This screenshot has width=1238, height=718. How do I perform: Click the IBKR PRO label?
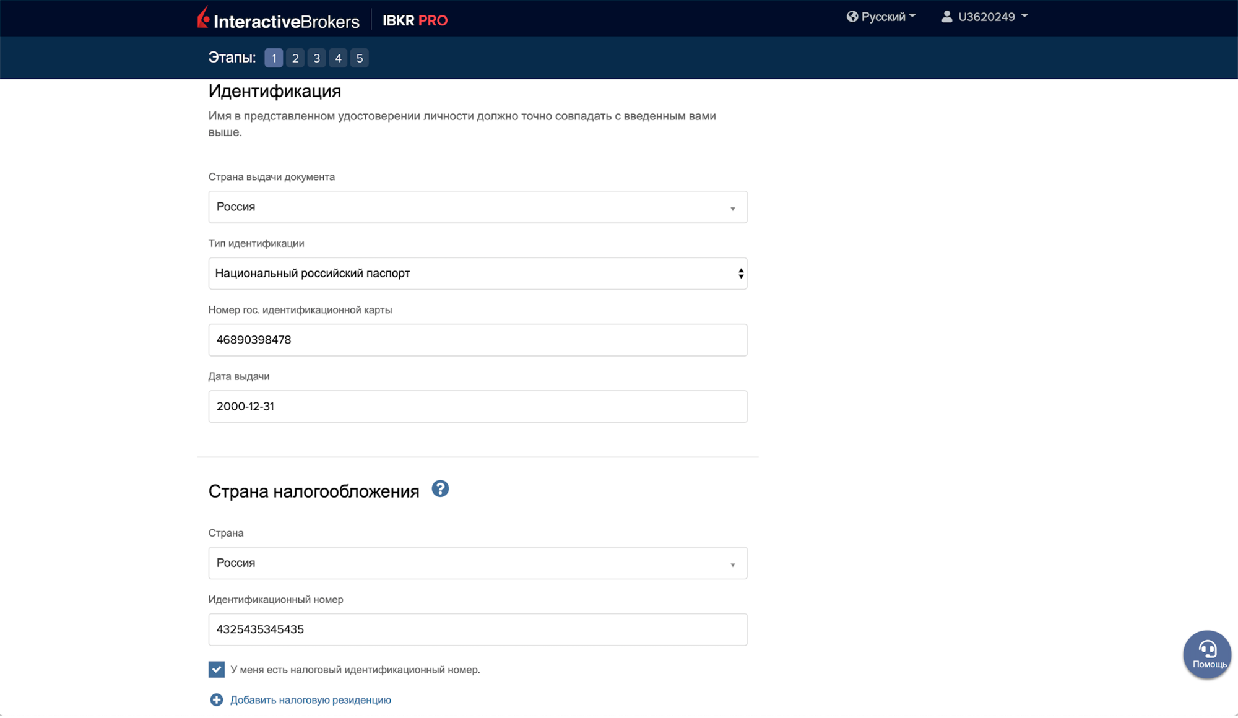click(415, 20)
